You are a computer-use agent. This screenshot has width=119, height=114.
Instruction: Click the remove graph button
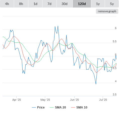tap(107, 11)
